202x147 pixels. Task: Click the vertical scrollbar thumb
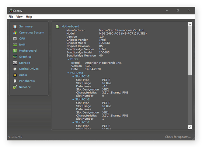point(190,51)
